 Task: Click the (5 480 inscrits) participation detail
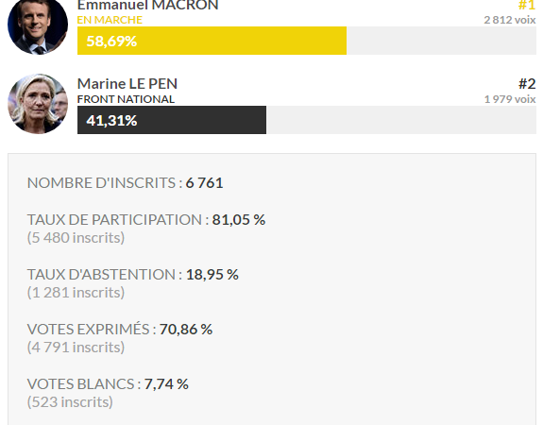(x=76, y=238)
